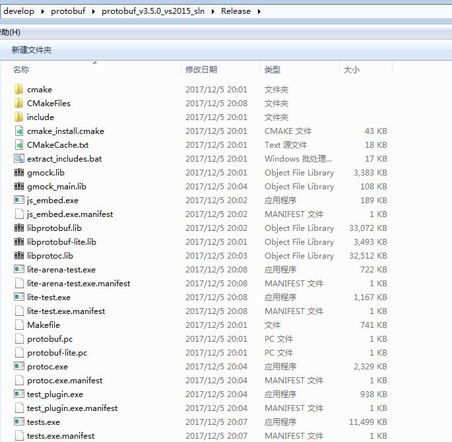The height and width of the screenshot is (442, 452).
Task: Click the extract_includes.bat batch file icon
Action: (x=19, y=158)
